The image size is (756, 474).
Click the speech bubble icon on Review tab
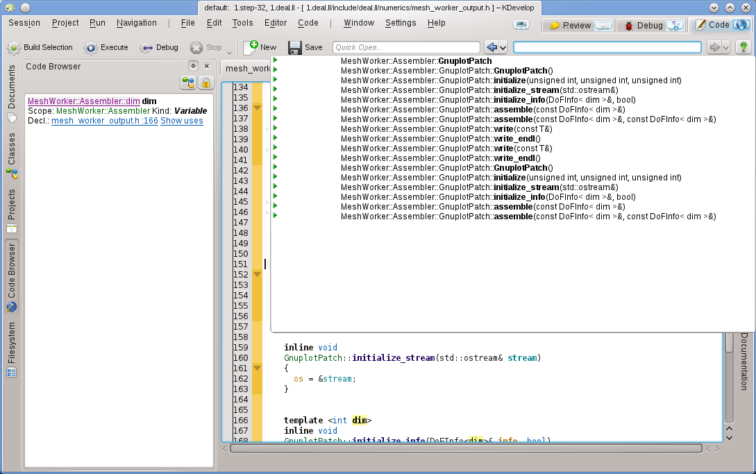click(x=603, y=26)
